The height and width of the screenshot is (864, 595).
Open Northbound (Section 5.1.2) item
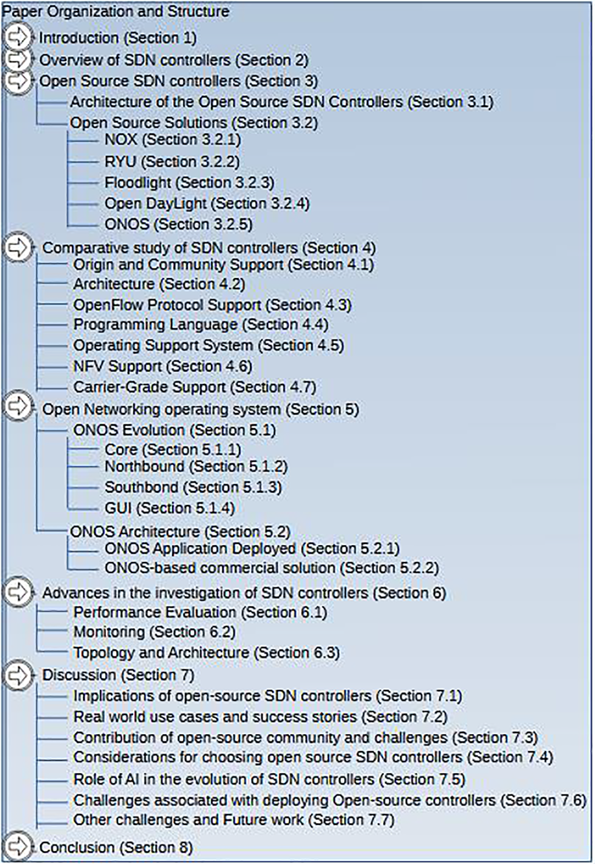pyautogui.click(x=196, y=466)
